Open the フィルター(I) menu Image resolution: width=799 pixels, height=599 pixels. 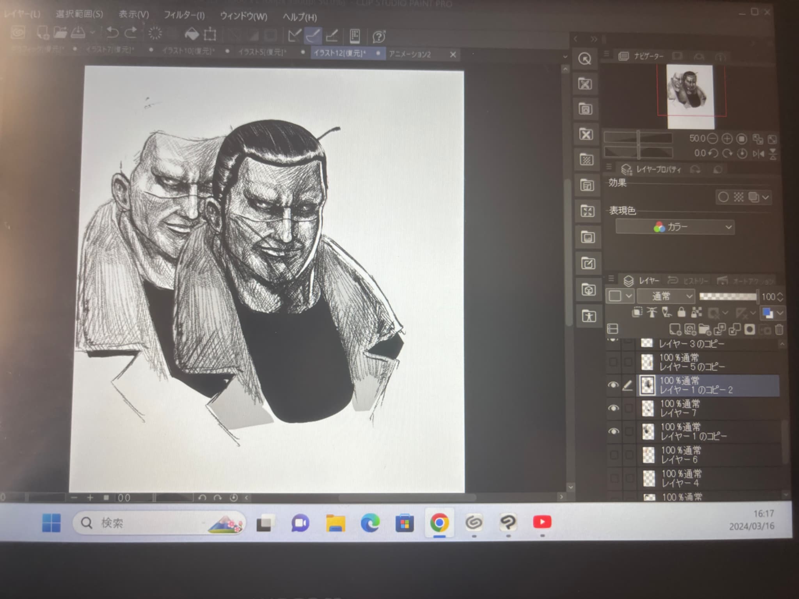(184, 16)
